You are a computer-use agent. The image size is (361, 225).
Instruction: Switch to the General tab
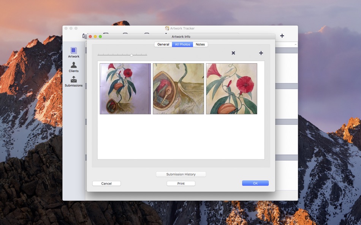(163, 44)
